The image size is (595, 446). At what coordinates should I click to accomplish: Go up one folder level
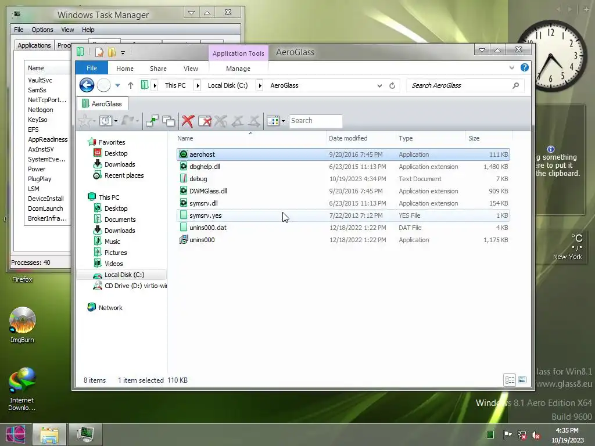tap(131, 85)
